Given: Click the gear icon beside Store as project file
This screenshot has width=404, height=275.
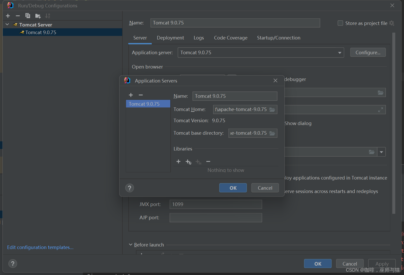Looking at the screenshot, I should [x=392, y=23].
